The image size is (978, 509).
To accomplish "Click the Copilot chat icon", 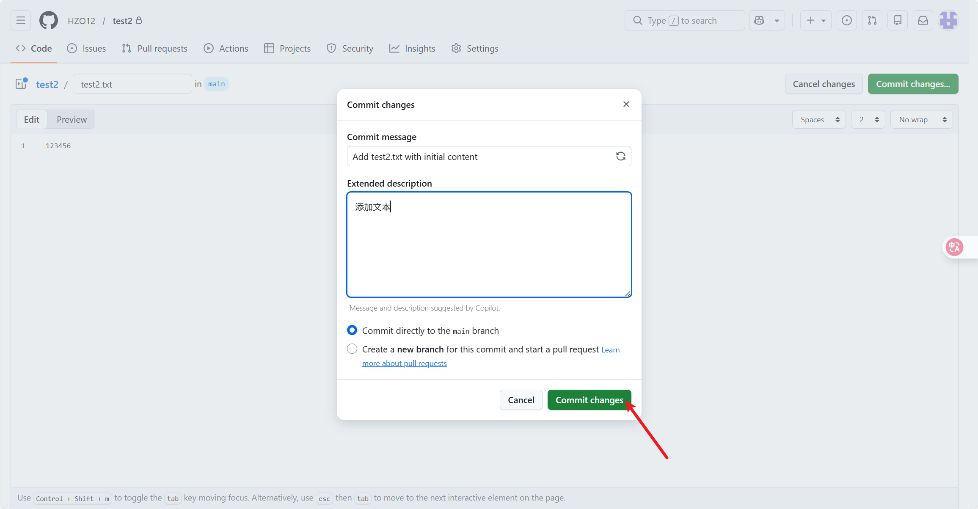I will tap(759, 20).
